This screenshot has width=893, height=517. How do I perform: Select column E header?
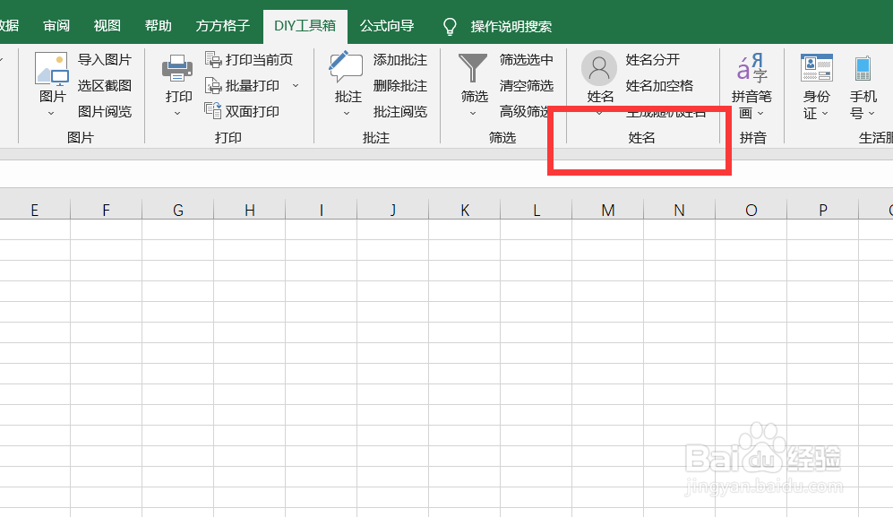pos(35,211)
